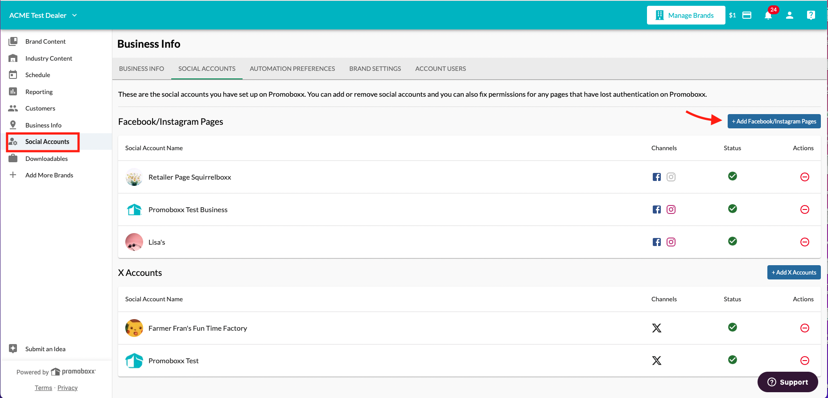828x398 pixels.
Task: Click status checkmark for Retailer Page Squirrelboxx
Action: point(733,176)
